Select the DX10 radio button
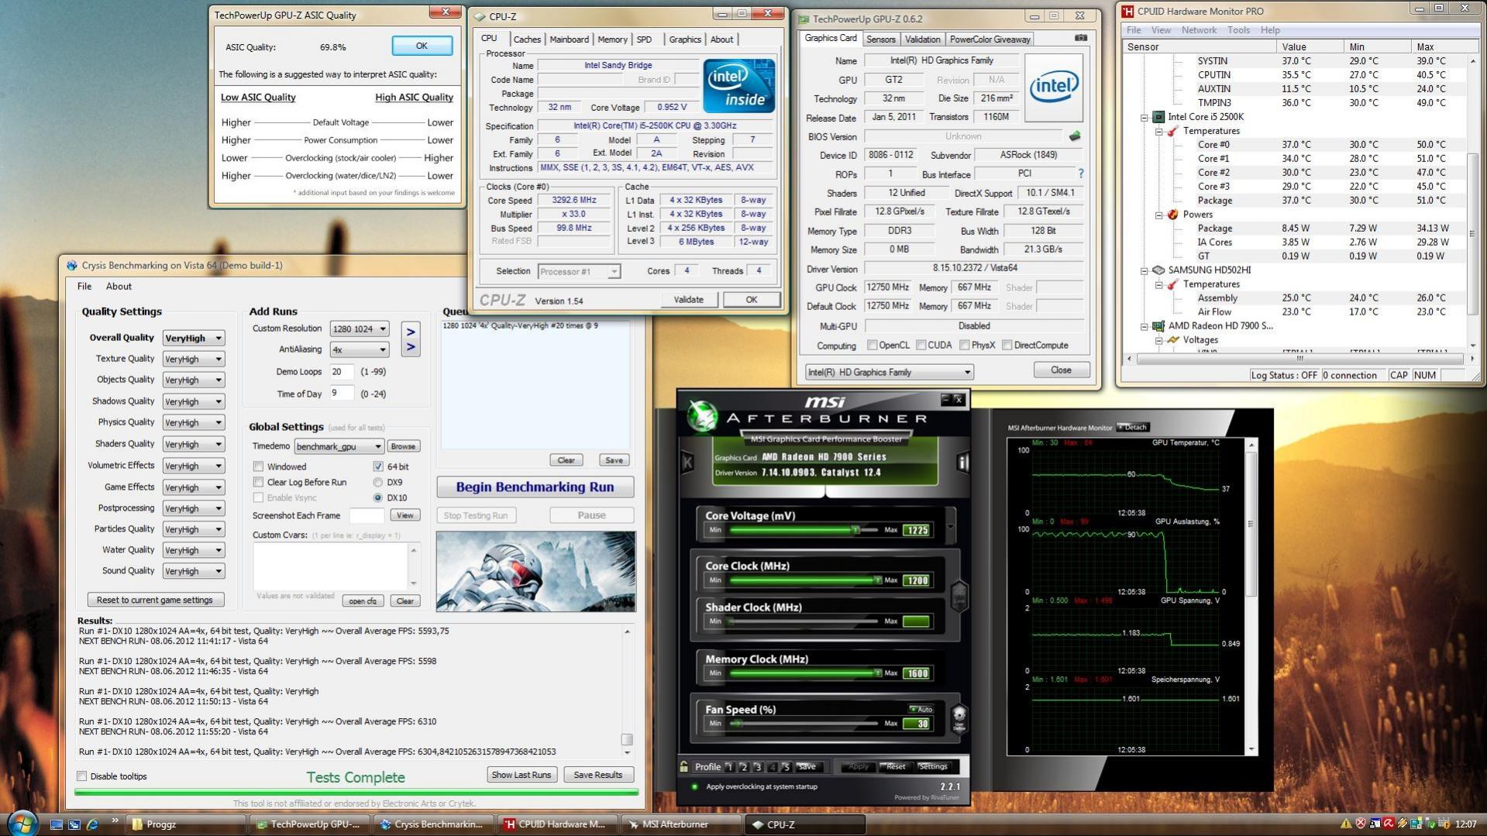This screenshot has height=836, width=1487. [x=378, y=497]
